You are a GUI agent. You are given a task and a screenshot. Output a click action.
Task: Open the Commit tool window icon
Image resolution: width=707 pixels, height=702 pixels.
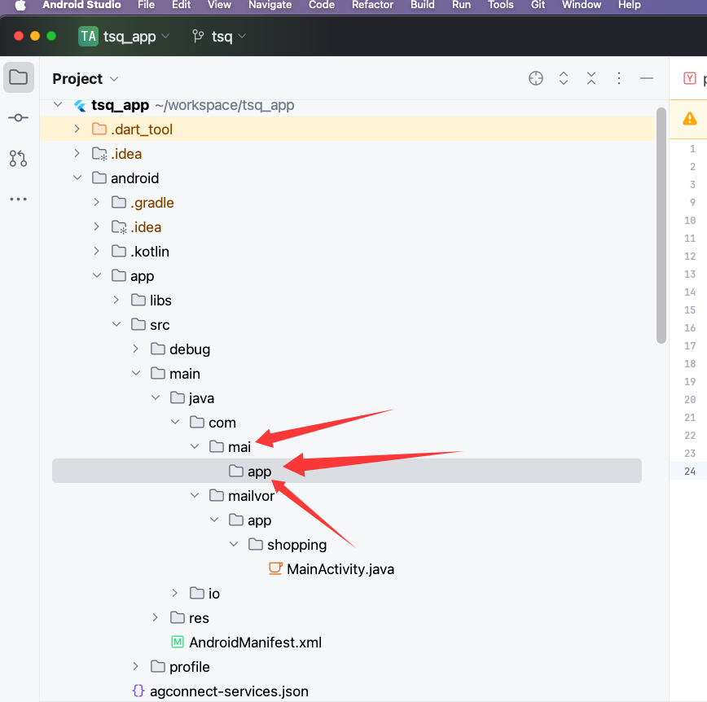pyautogui.click(x=18, y=118)
